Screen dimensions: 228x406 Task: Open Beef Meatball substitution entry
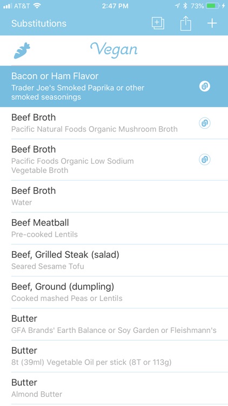[x=114, y=228]
